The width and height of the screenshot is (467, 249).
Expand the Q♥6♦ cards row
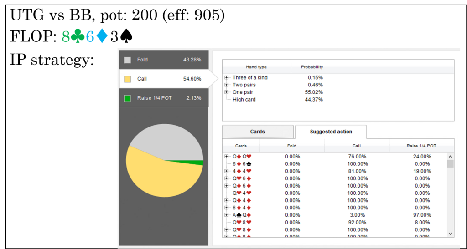tap(227, 178)
